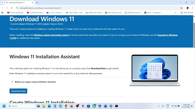Open the 1,15,313 unread mail bookmark

click(x=55, y=12)
